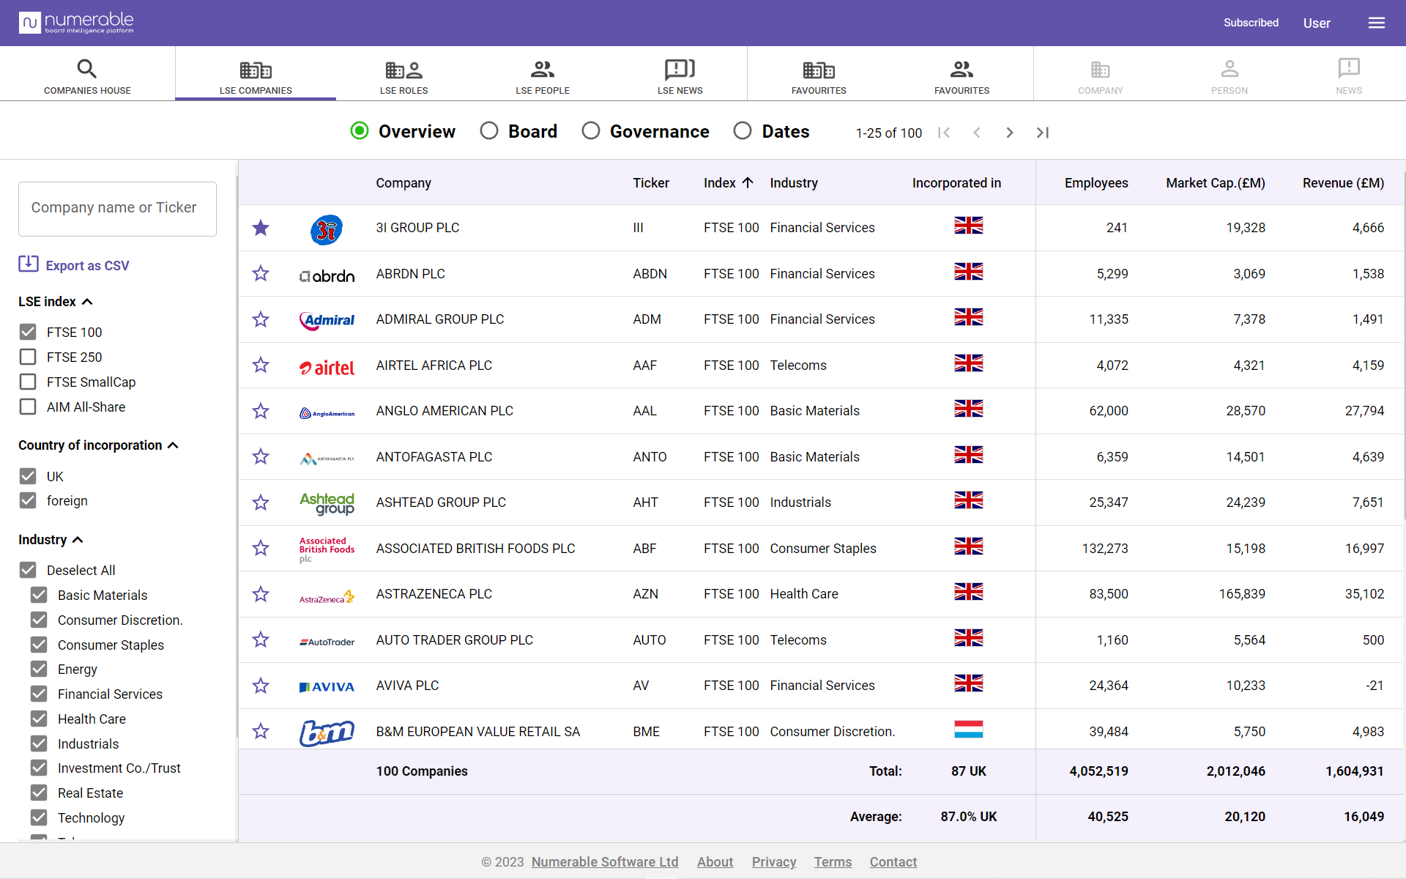The height and width of the screenshot is (879, 1406).
Task: Star B&M EUROPEAN VALUE RETAIL SA
Action: [261, 732]
